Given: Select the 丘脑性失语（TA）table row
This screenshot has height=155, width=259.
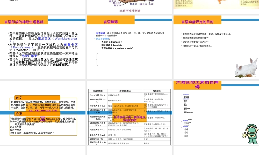Looking at the screenshot, I should tap(129, 139).
